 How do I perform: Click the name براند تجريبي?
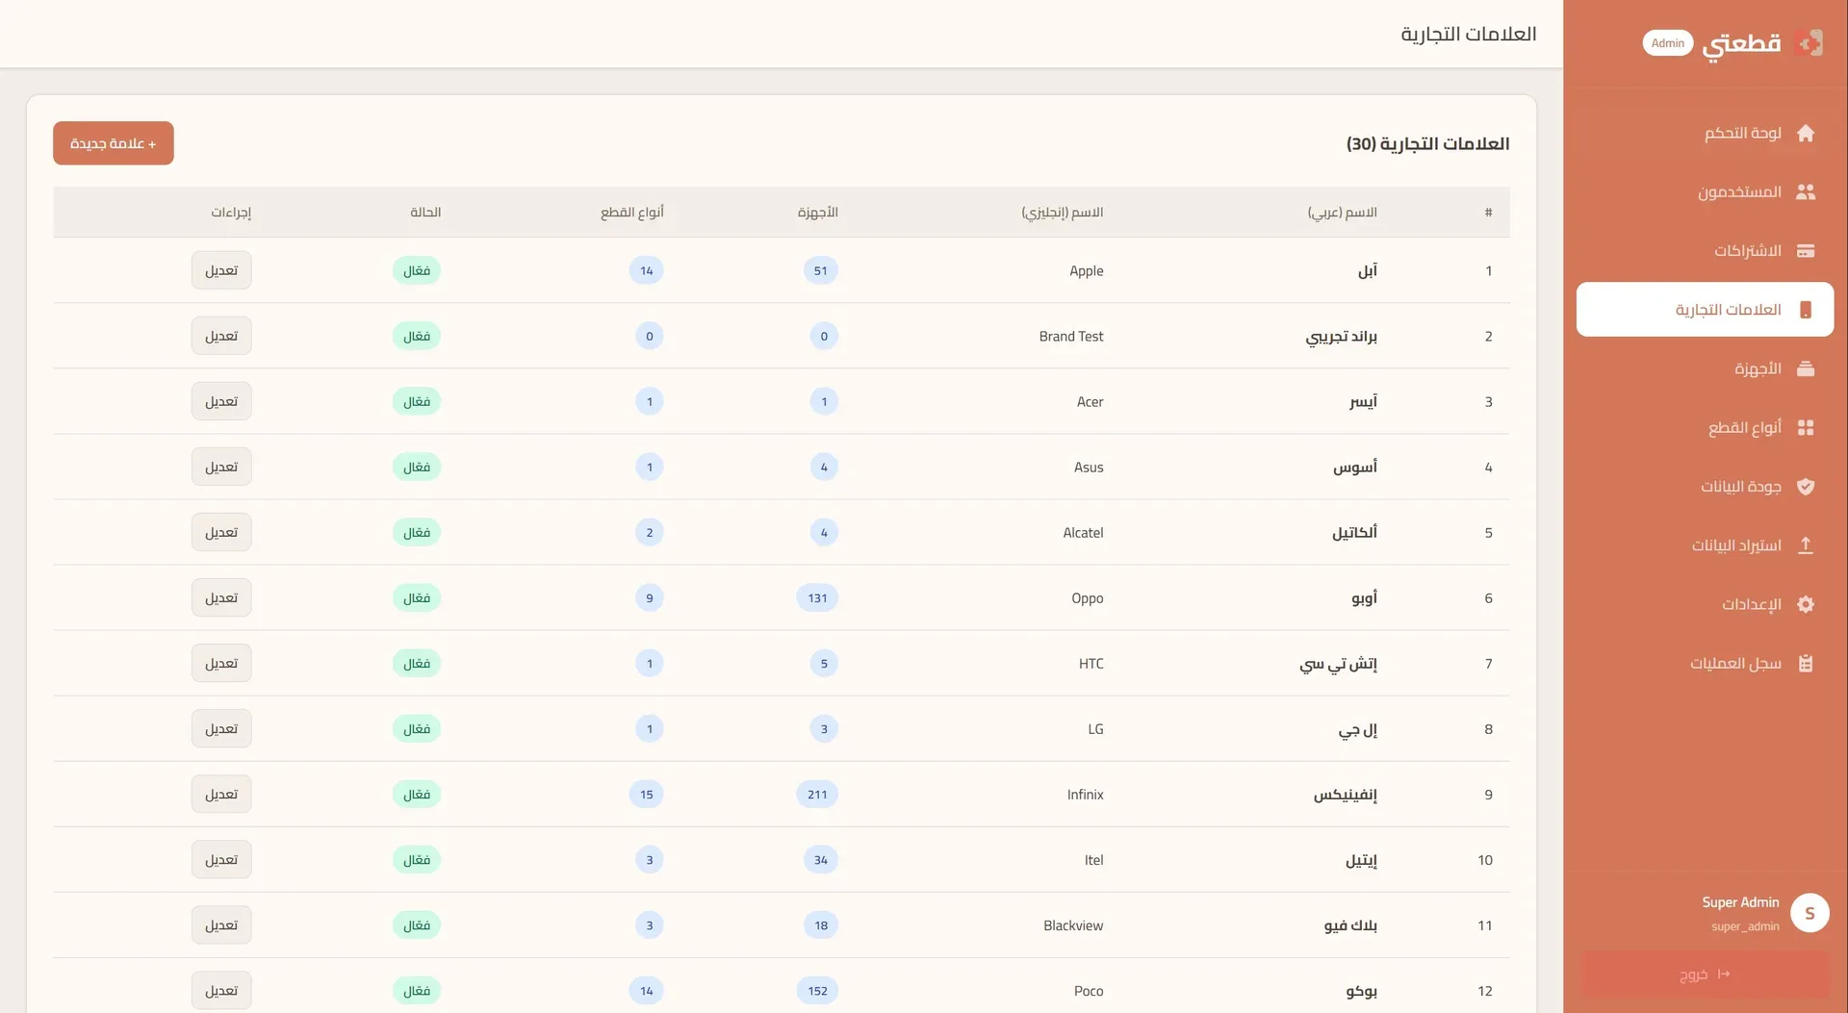[x=1342, y=336]
